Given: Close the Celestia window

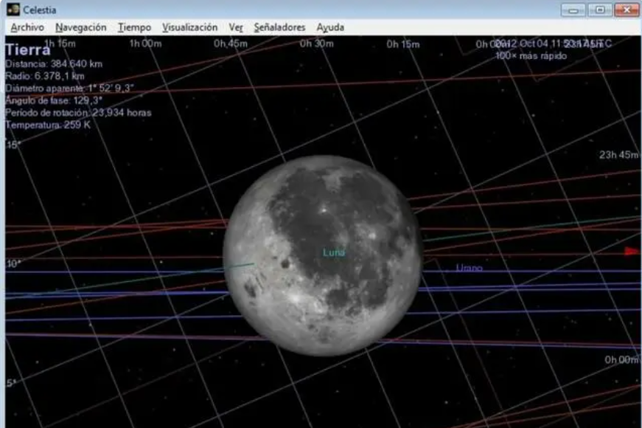Looking at the screenshot, I should (626, 10).
